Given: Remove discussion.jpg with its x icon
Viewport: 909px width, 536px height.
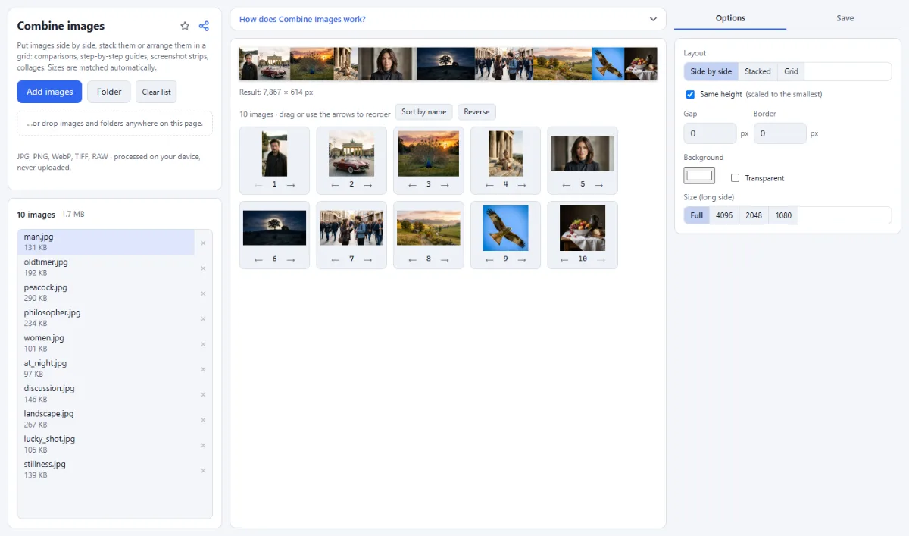Looking at the screenshot, I should pyautogui.click(x=203, y=395).
